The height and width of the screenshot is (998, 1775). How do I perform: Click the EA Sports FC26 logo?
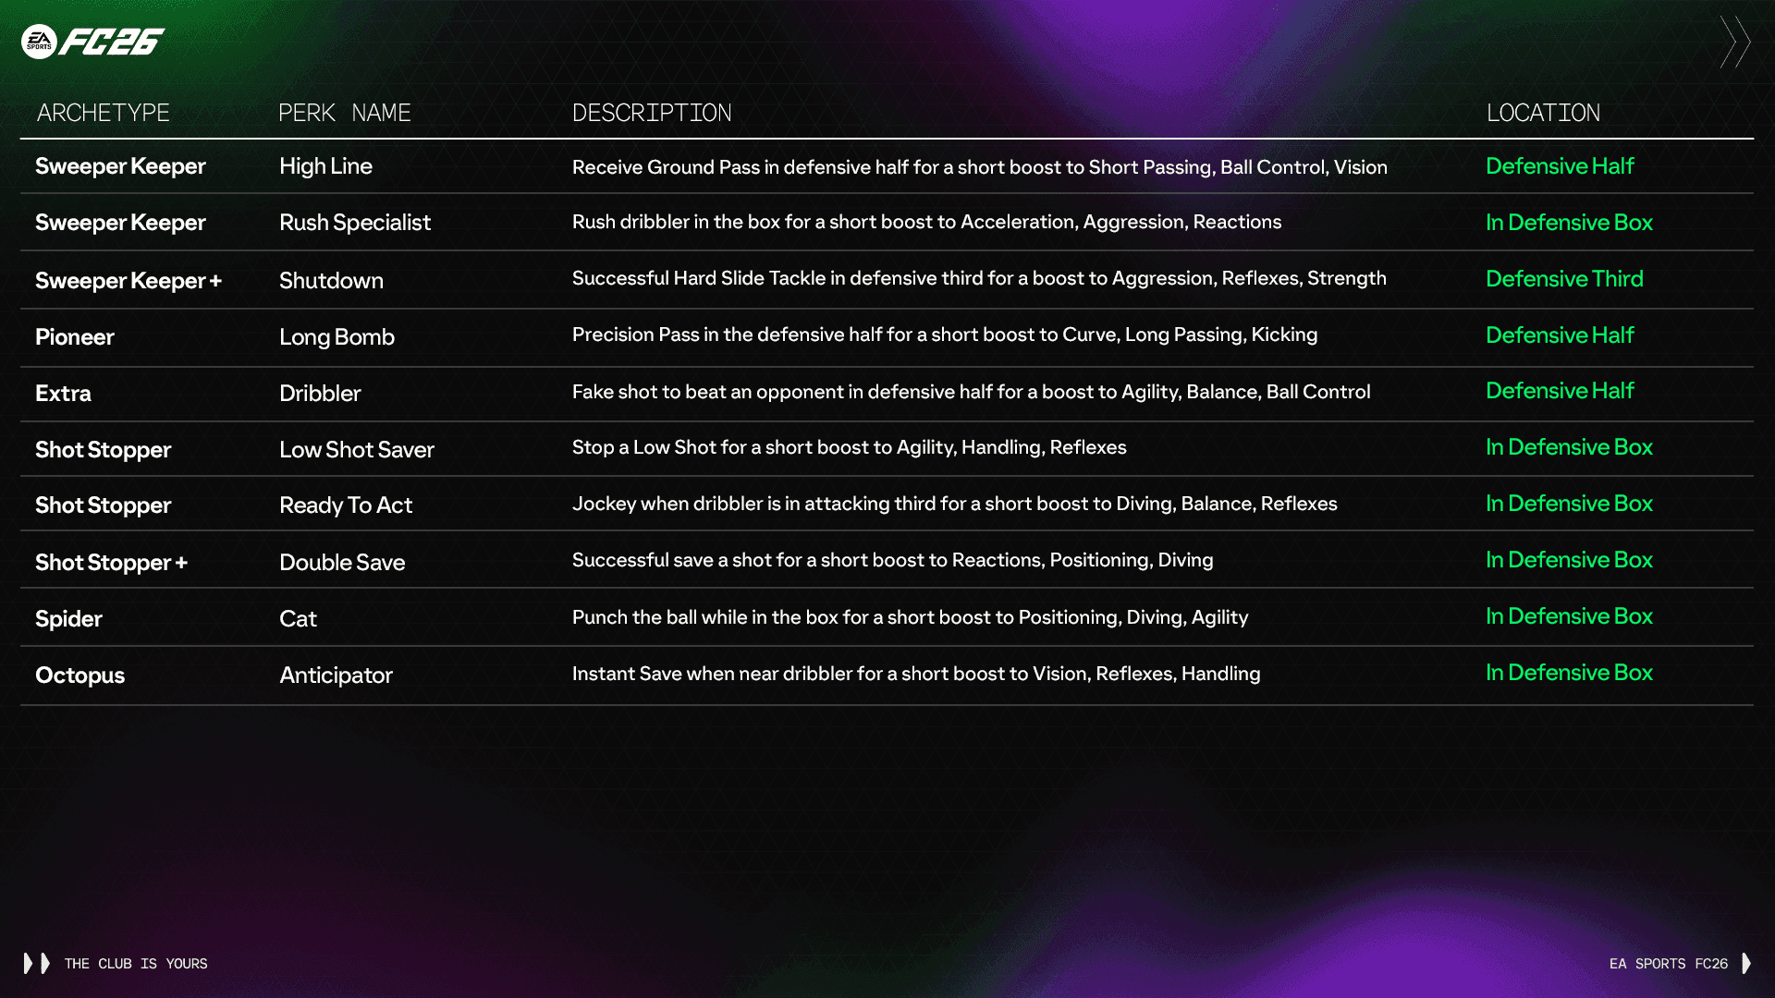pos(92,42)
